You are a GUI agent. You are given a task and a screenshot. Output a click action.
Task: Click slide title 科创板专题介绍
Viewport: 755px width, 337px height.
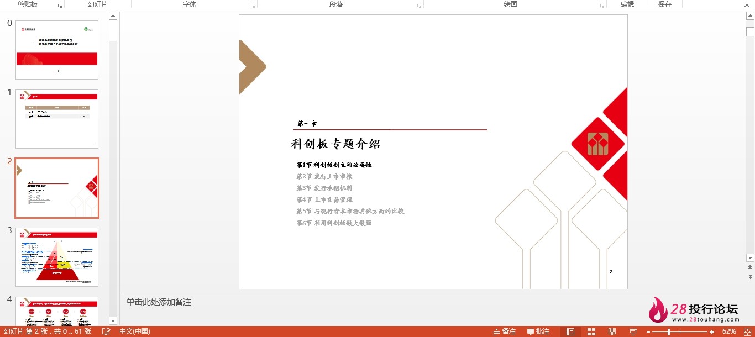point(335,144)
